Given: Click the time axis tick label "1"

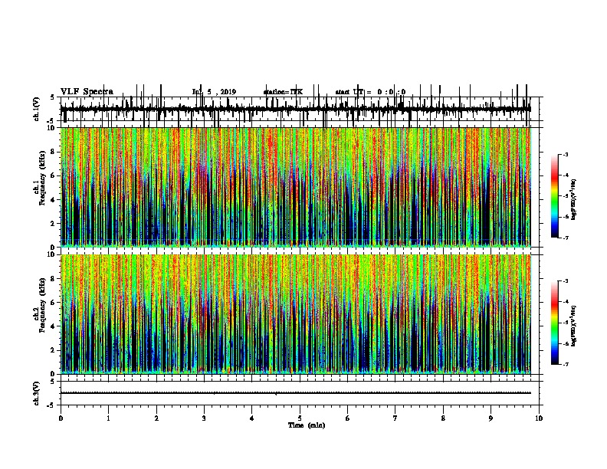Looking at the screenshot, I should (x=108, y=418).
